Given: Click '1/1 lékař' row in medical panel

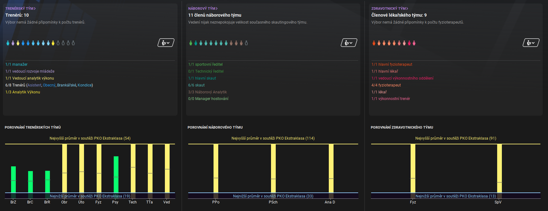Looking at the screenshot, I should (379, 92).
